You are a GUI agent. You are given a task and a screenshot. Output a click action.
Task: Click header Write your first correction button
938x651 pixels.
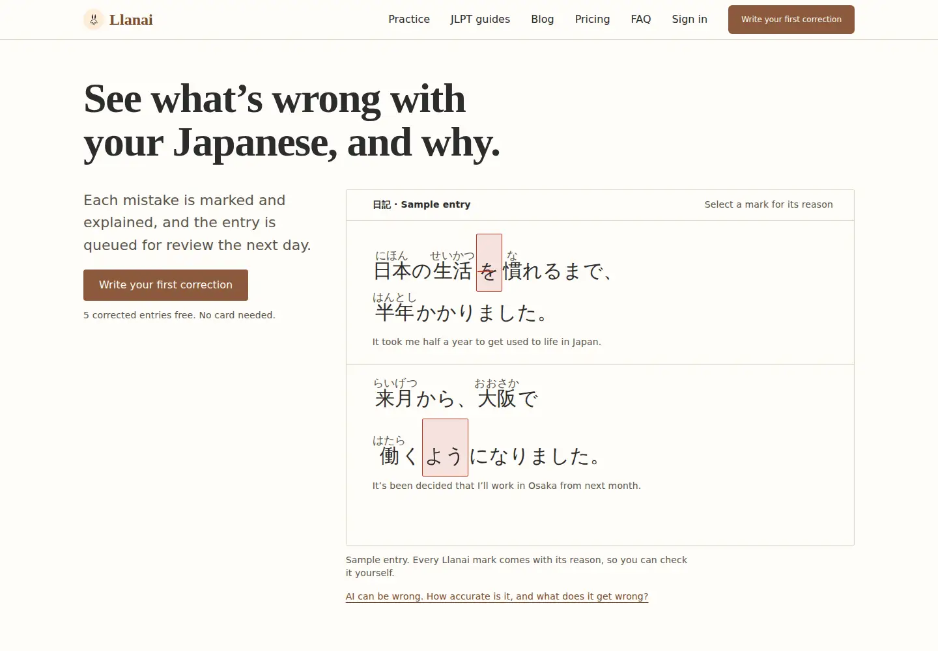pos(791,20)
